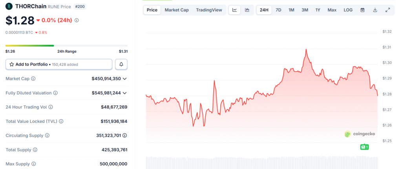Screen dimensions: 402x169
Task: Select the Price chart tab
Action: (152, 10)
